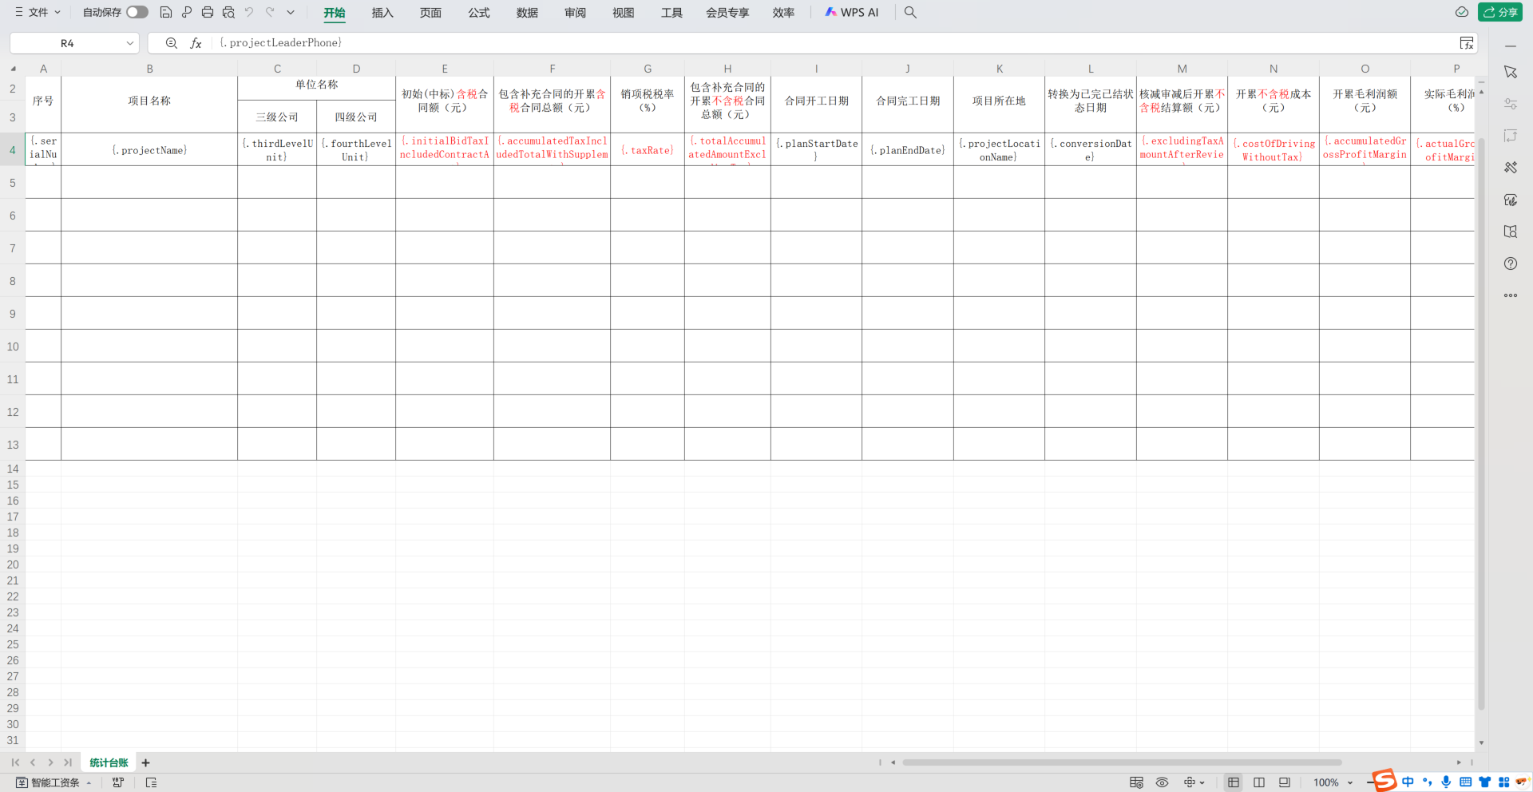The image size is (1533, 792).
Task: Switch to the 开始 ribbon tab
Action: (x=335, y=13)
